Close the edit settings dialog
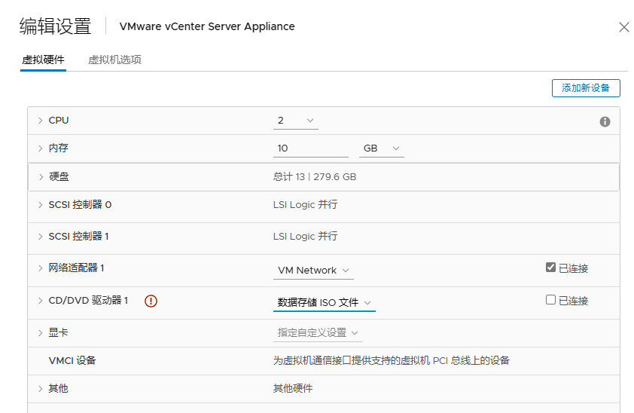This screenshot has width=634, height=413. pos(623,27)
